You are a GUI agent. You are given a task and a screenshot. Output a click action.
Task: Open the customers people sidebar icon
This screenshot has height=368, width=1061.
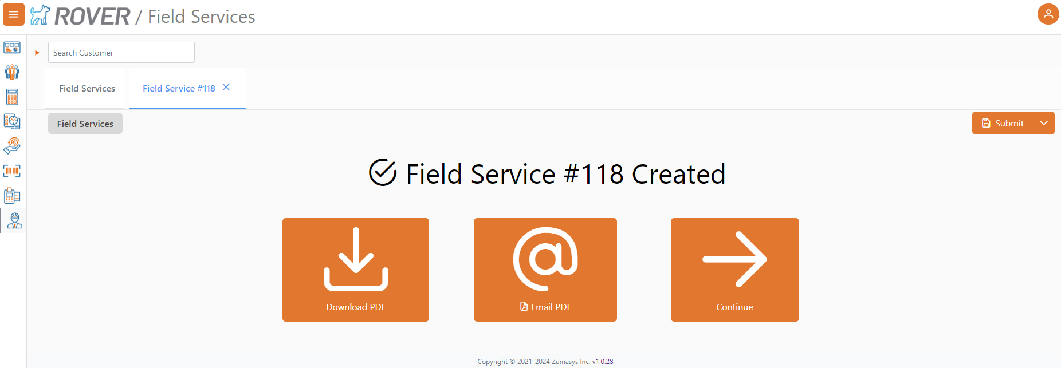(x=12, y=72)
